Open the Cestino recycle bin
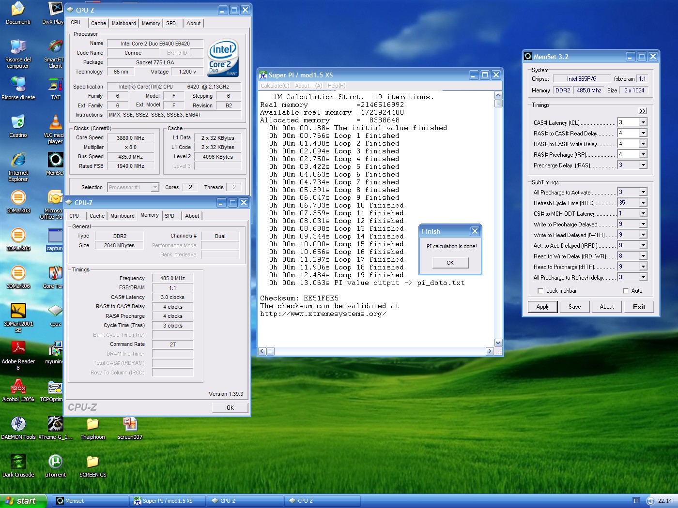This screenshot has height=508, width=678. coord(18,126)
